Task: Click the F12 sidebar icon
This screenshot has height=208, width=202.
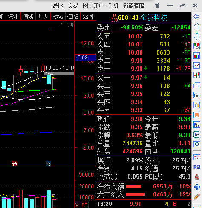Action: click(x=197, y=125)
